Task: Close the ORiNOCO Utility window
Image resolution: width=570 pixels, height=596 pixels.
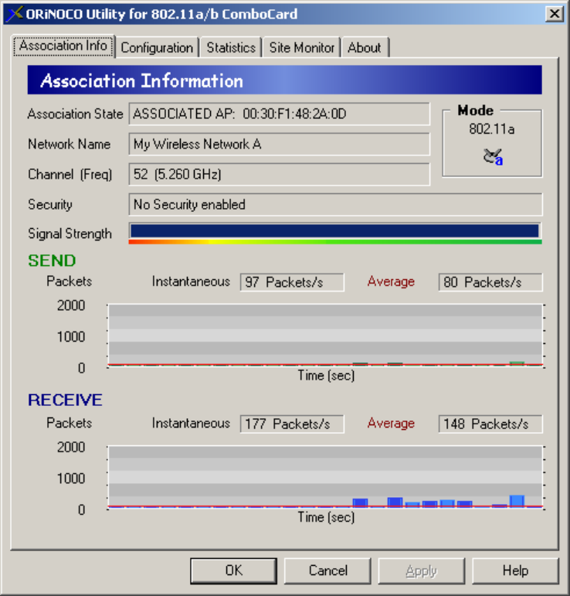Action: pyautogui.click(x=554, y=14)
